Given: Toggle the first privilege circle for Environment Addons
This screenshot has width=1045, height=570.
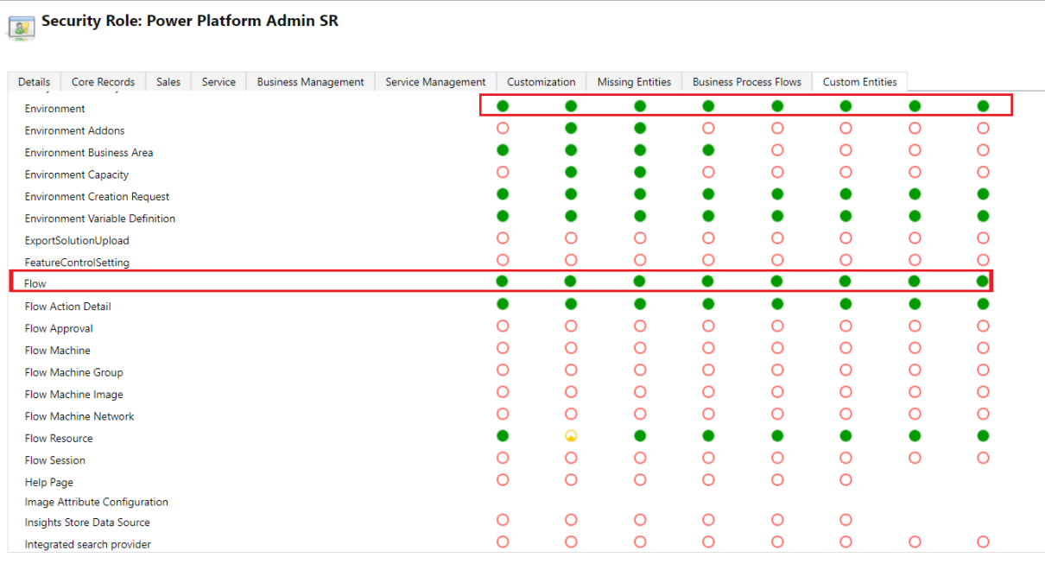Looking at the screenshot, I should click(x=502, y=128).
